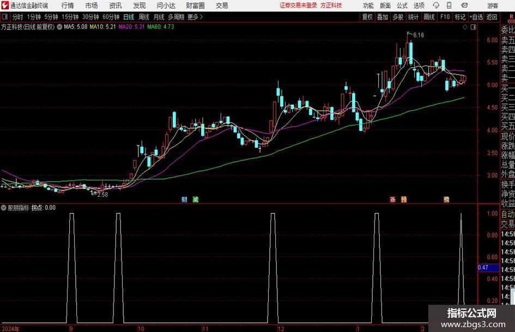Click the 2.58 low price label
The width and height of the screenshot is (515, 332).
(102, 195)
